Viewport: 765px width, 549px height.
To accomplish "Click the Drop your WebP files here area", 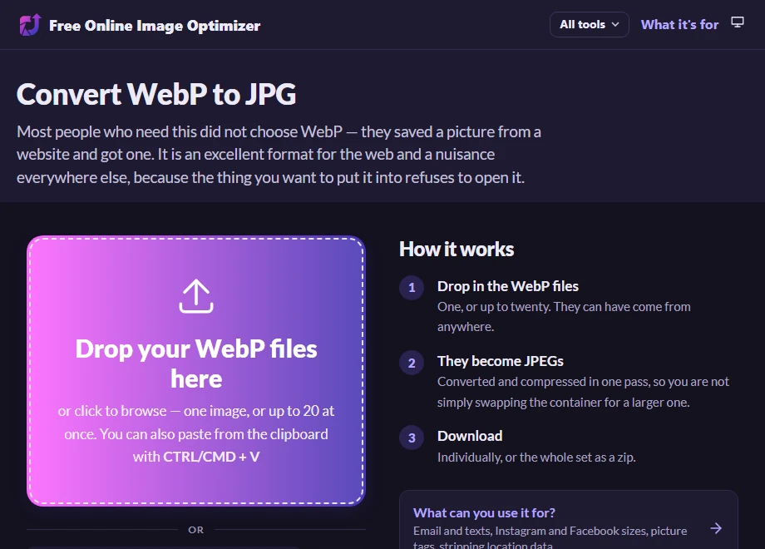I will (x=196, y=371).
